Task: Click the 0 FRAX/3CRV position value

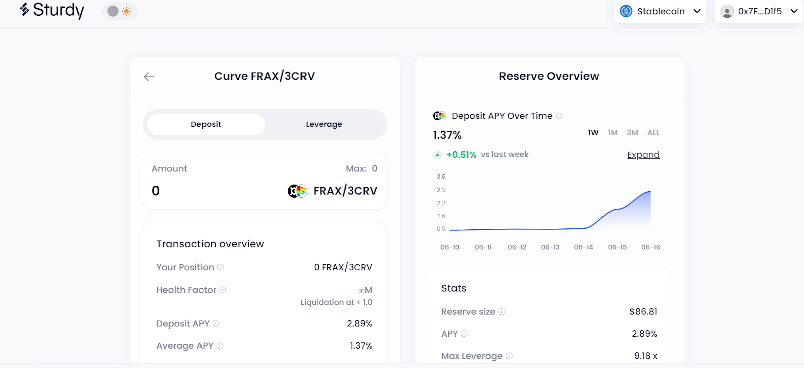Action: [343, 267]
